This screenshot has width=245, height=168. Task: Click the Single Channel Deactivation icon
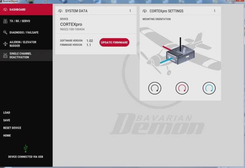(x=5, y=55)
